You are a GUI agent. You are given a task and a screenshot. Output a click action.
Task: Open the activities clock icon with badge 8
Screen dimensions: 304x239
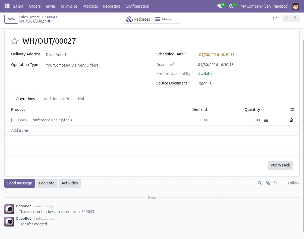coord(231,6)
